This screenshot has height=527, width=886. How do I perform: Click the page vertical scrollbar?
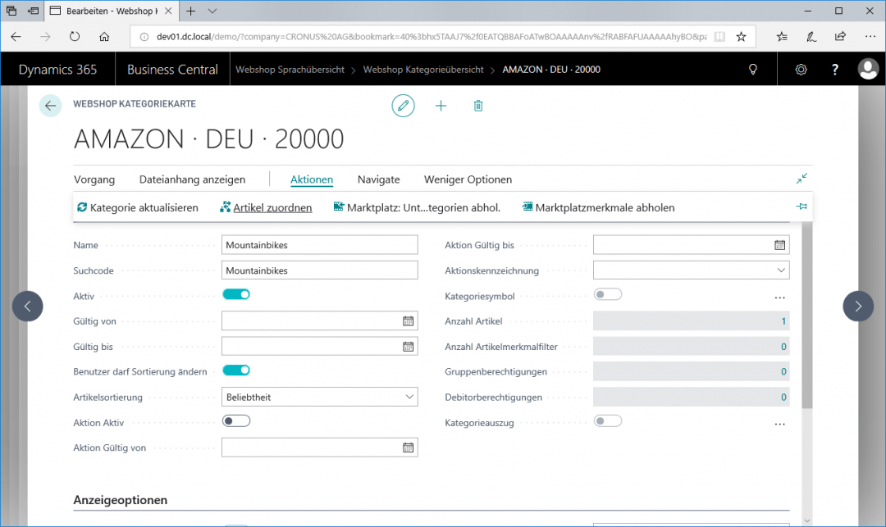coord(807,315)
